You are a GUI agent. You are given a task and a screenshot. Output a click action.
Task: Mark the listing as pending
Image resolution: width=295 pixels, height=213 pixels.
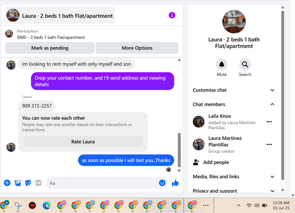[50, 48]
